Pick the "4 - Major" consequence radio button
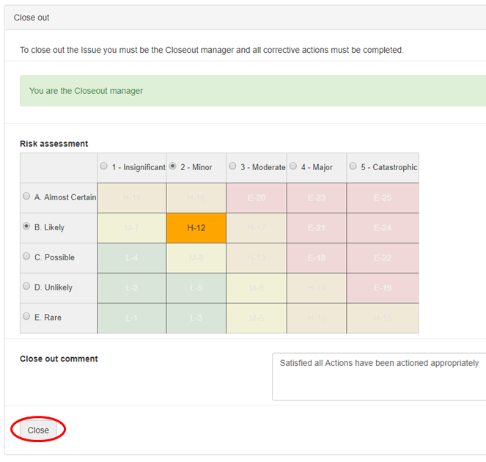 (292, 166)
